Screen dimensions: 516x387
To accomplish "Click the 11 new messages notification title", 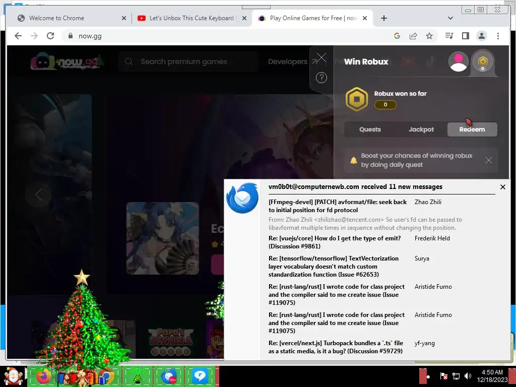I will click(355, 186).
